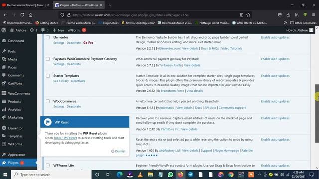Image resolution: width=319 pixels, height=179 pixels.
Task: Open Tools - WP Reset link
Action: tap(65, 138)
